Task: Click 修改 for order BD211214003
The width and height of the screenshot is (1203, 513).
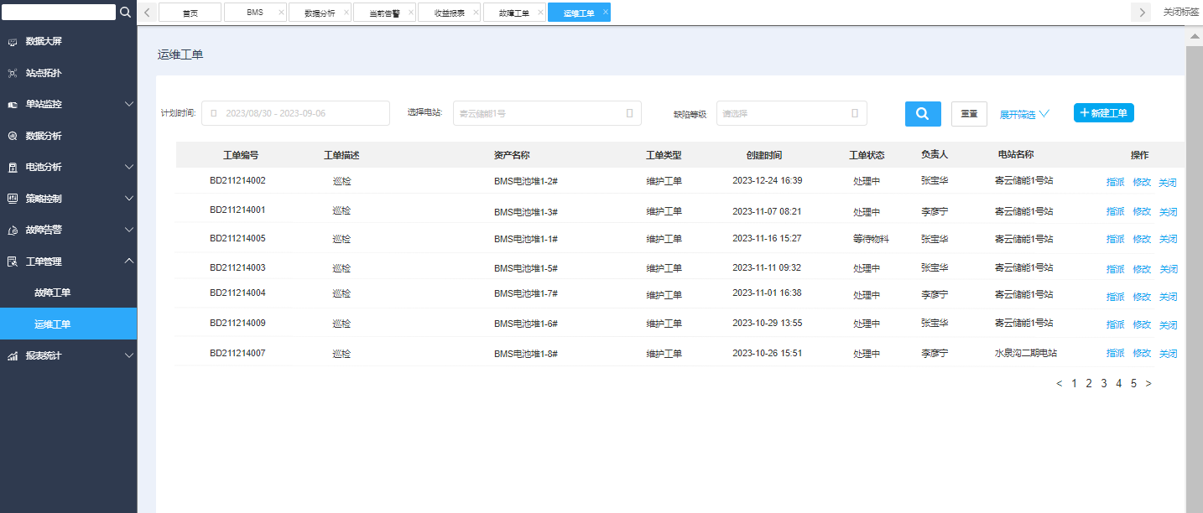Action: coord(1142,269)
